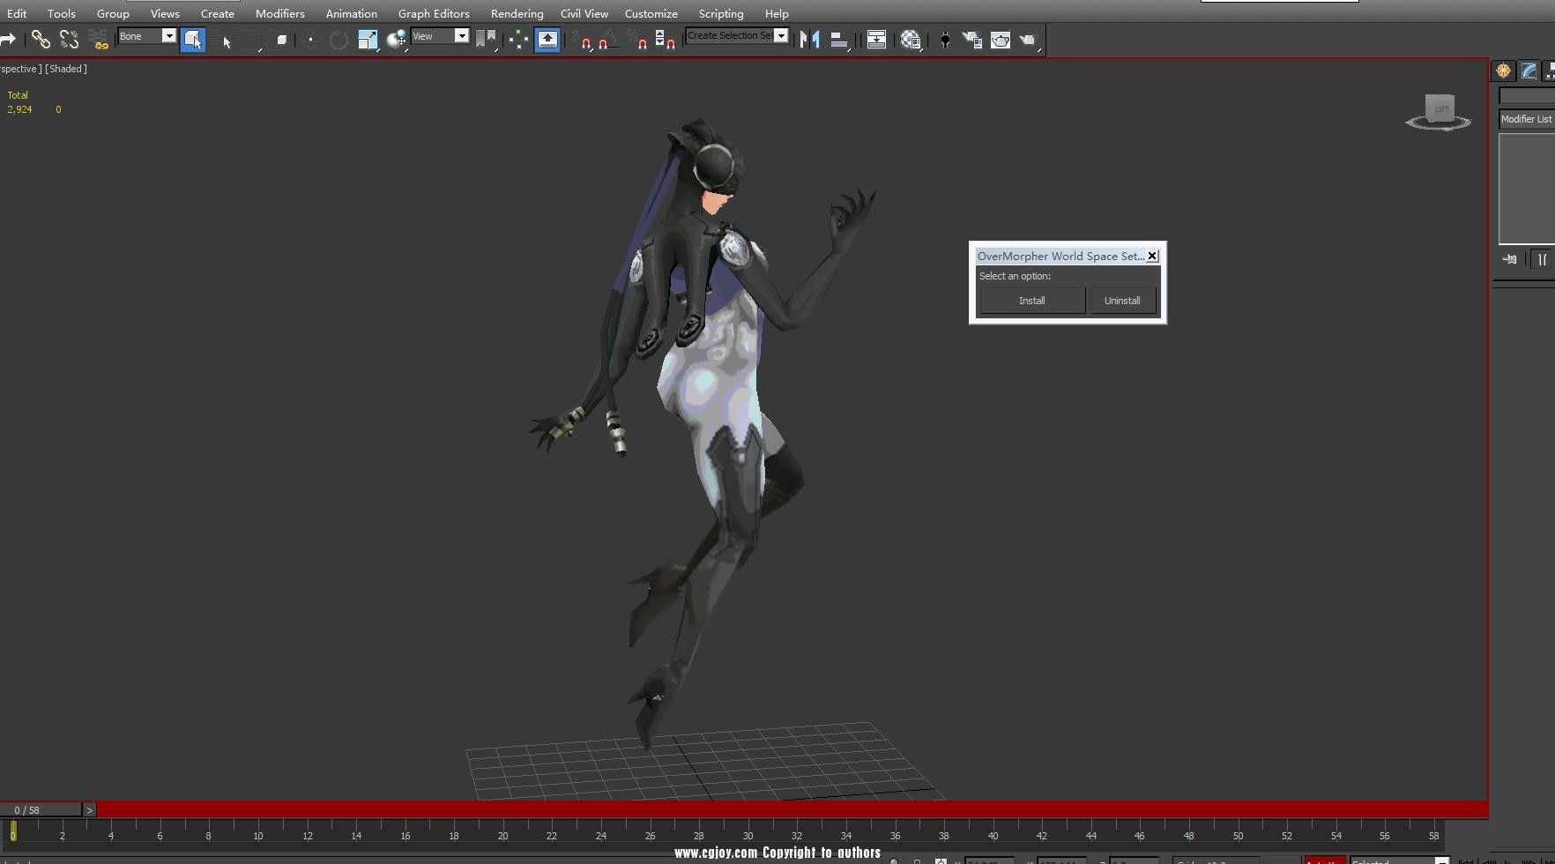The width and height of the screenshot is (1555, 864).
Task: Click the Redo arrow icon
Action: coord(8,39)
